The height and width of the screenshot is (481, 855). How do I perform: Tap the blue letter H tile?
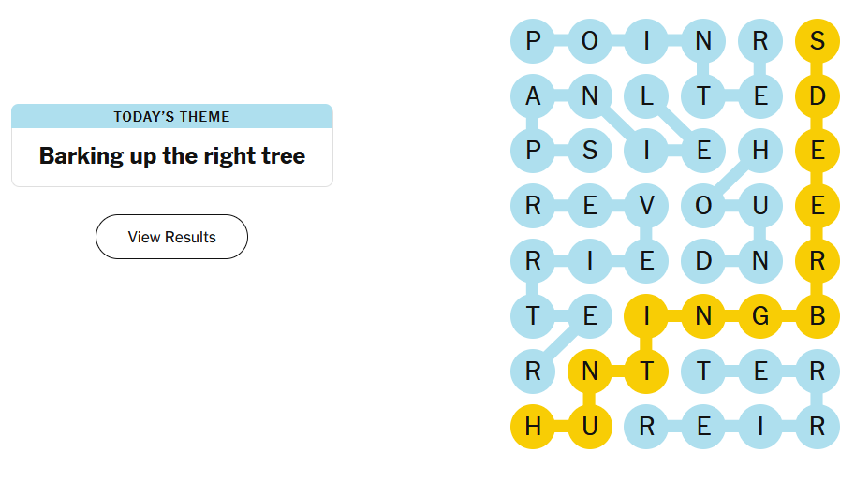(x=760, y=151)
